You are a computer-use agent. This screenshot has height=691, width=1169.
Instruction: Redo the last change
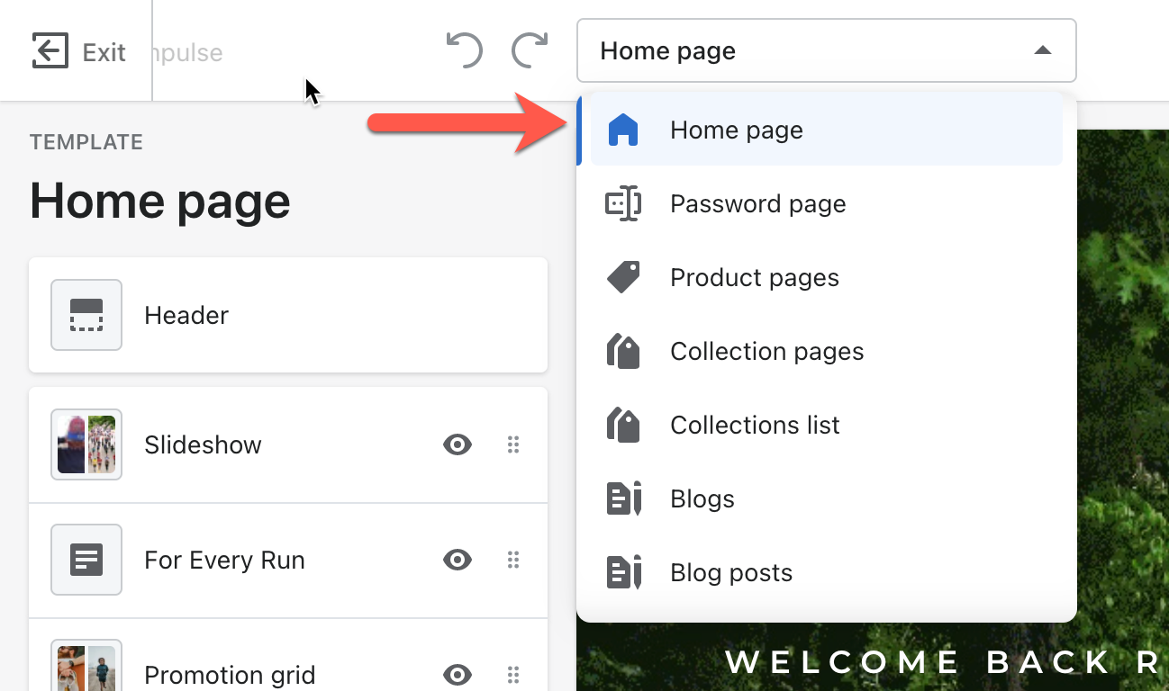(530, 50)
